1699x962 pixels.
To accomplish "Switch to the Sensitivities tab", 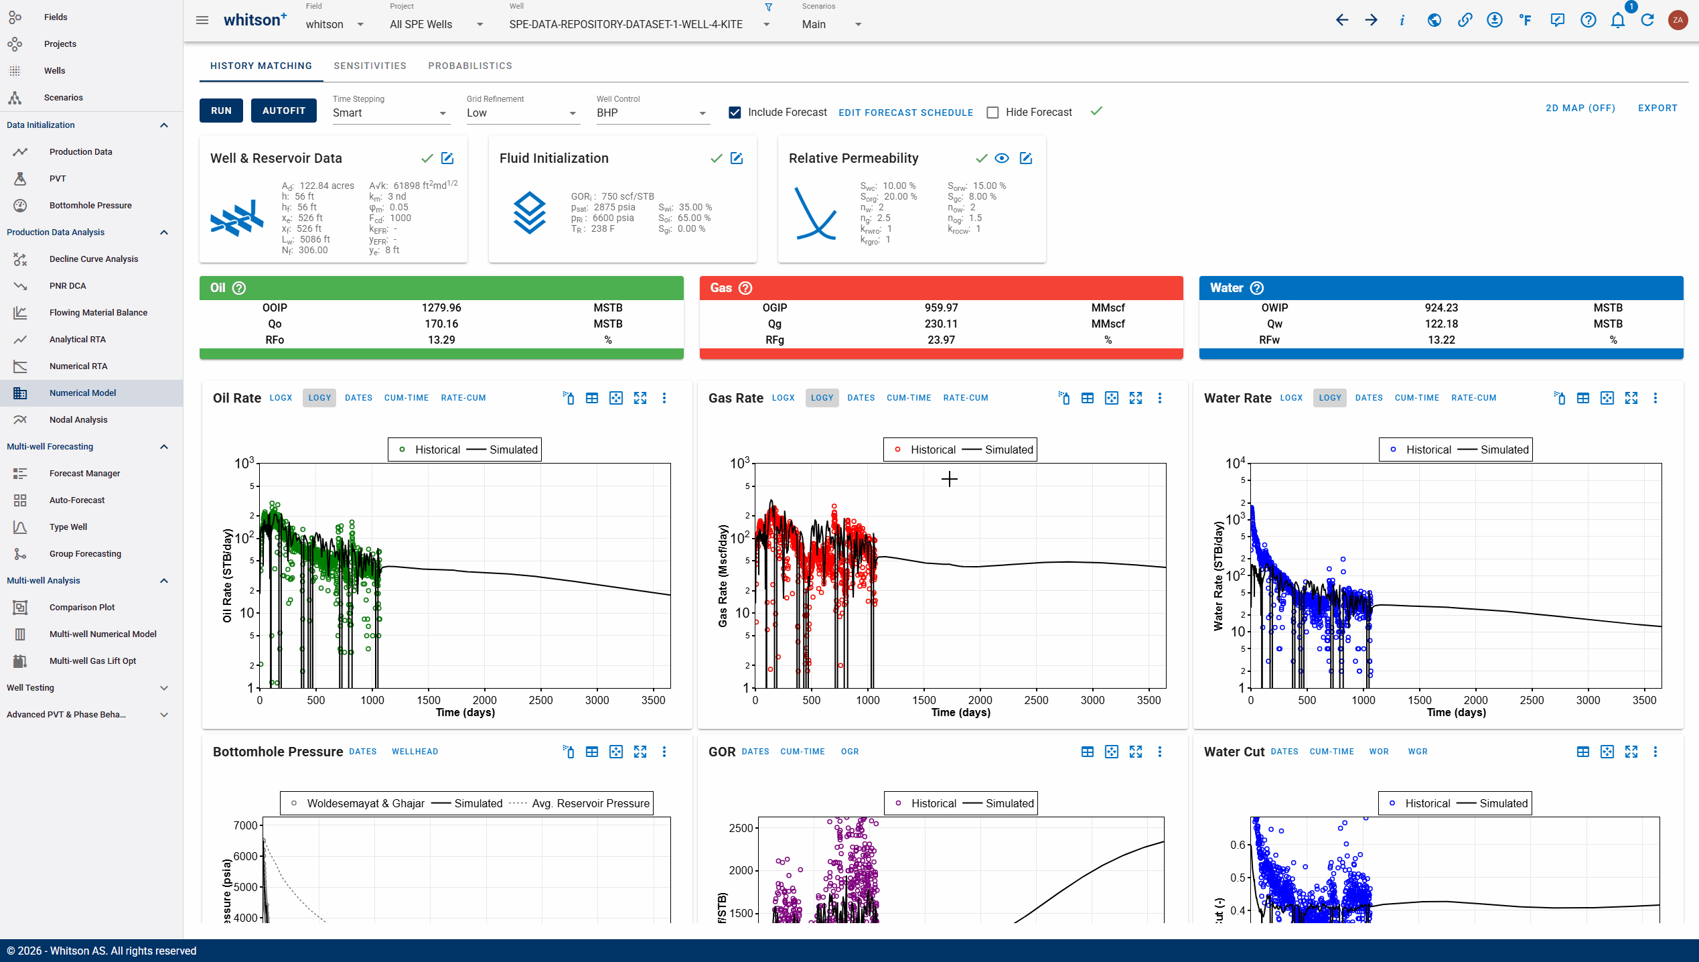I will [x=370, y=66].
